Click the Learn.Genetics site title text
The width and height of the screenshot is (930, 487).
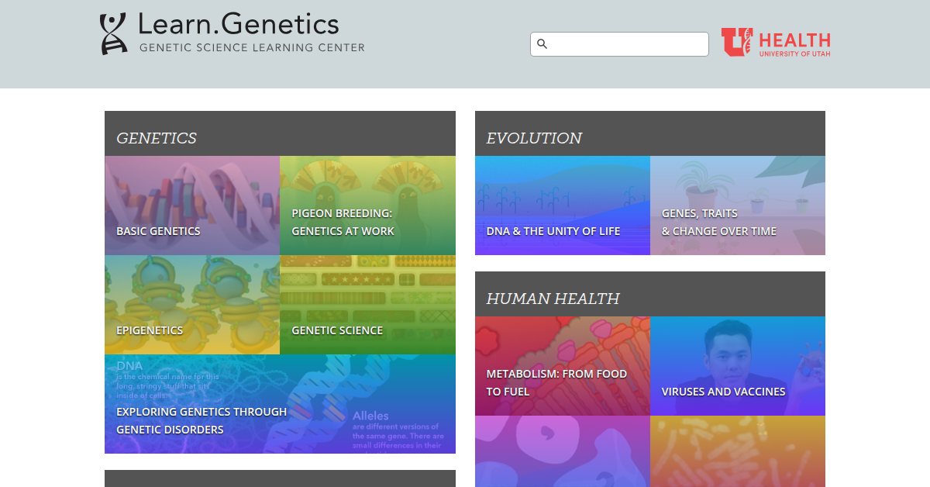[x=239, y=24]
